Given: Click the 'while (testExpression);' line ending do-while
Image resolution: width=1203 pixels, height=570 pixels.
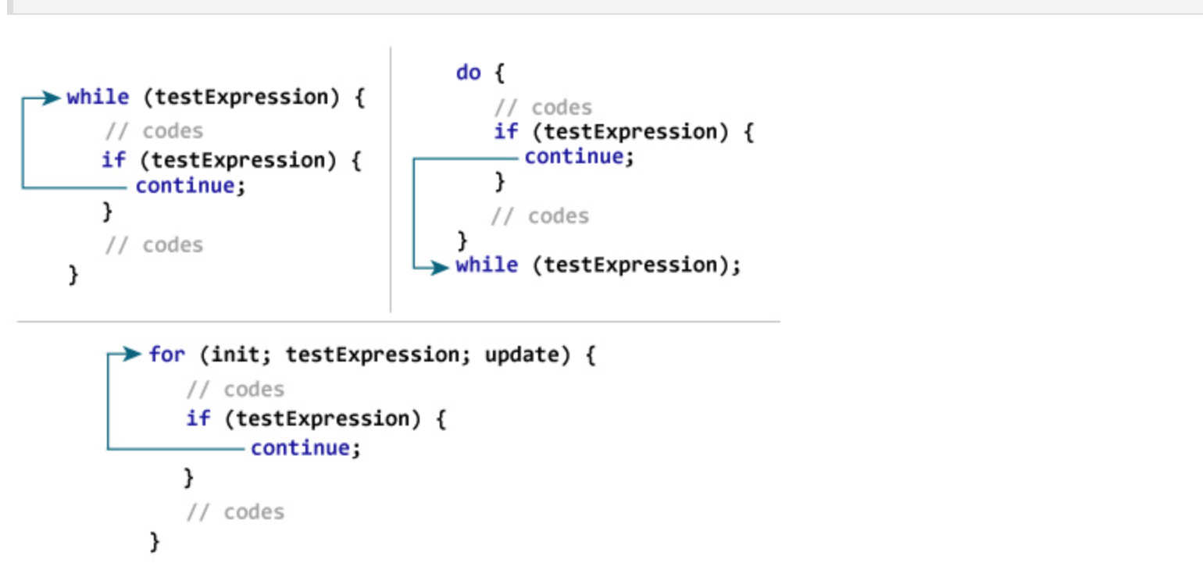Looking at the screenshot, I should 598,265.
